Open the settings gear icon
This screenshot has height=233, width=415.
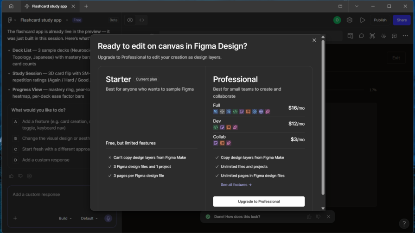tap(349, 20)
